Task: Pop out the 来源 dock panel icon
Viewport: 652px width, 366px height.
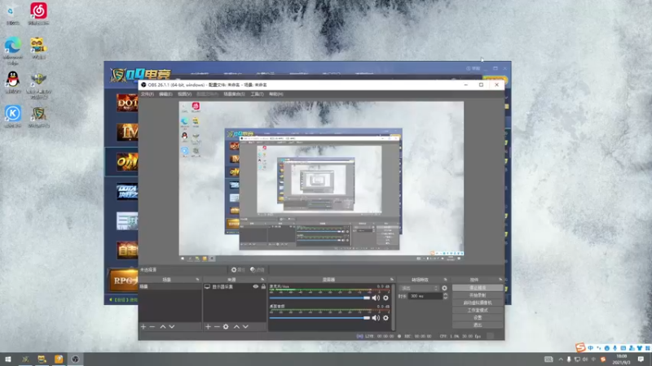Action: tap(262, 280)
